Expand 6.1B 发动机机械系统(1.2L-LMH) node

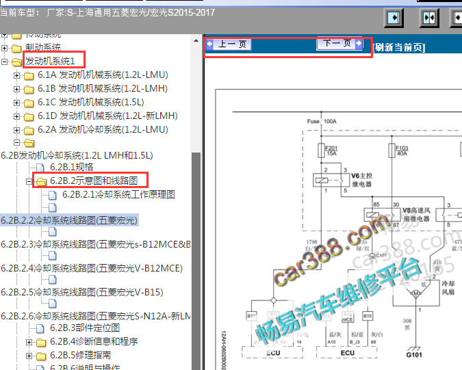(17, 89)
